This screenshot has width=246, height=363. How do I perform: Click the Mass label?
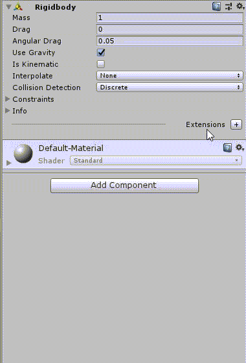[x=21, y=18]
